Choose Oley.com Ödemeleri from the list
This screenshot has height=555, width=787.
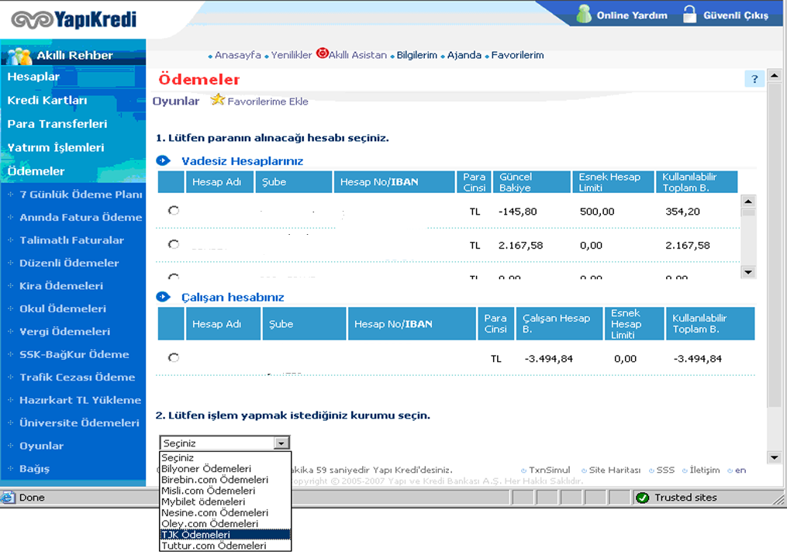226,524
